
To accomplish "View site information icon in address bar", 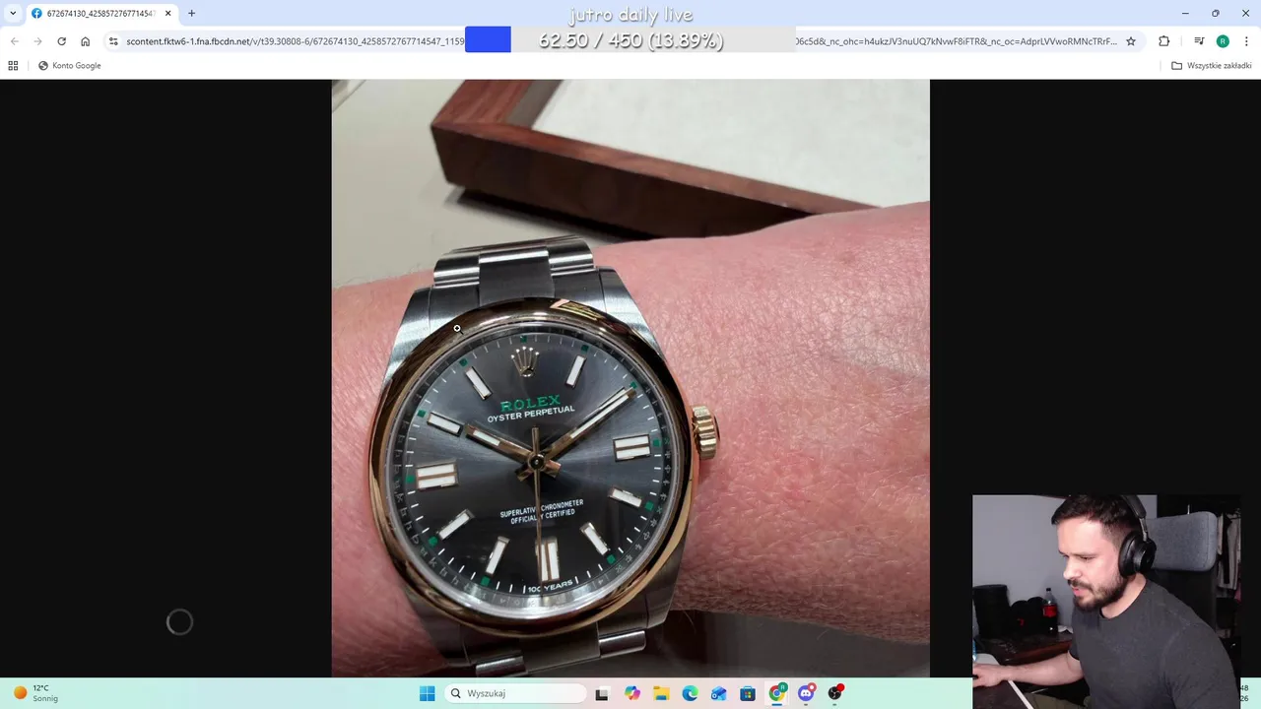I will tap(113, 41).
